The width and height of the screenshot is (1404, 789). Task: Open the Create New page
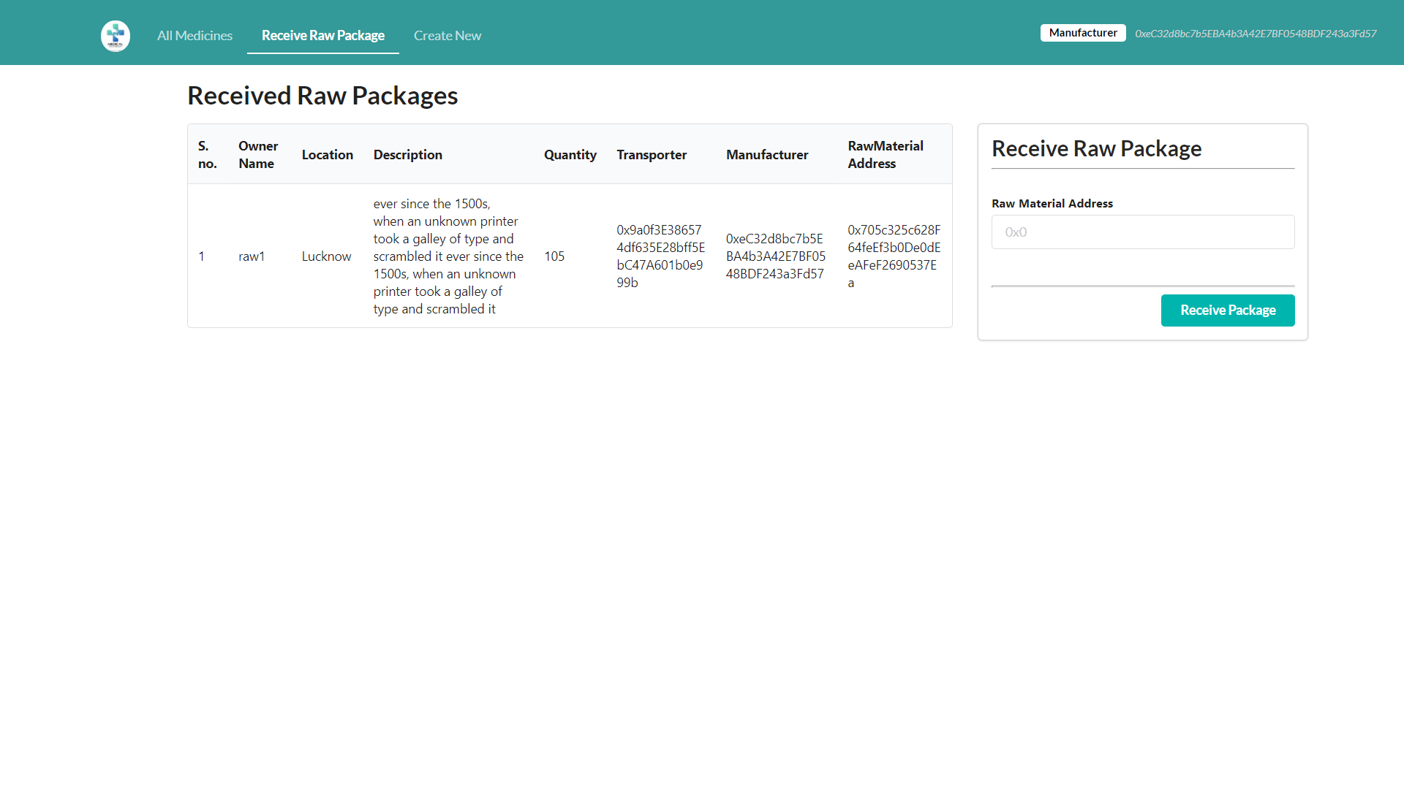[x=447, y=35]
